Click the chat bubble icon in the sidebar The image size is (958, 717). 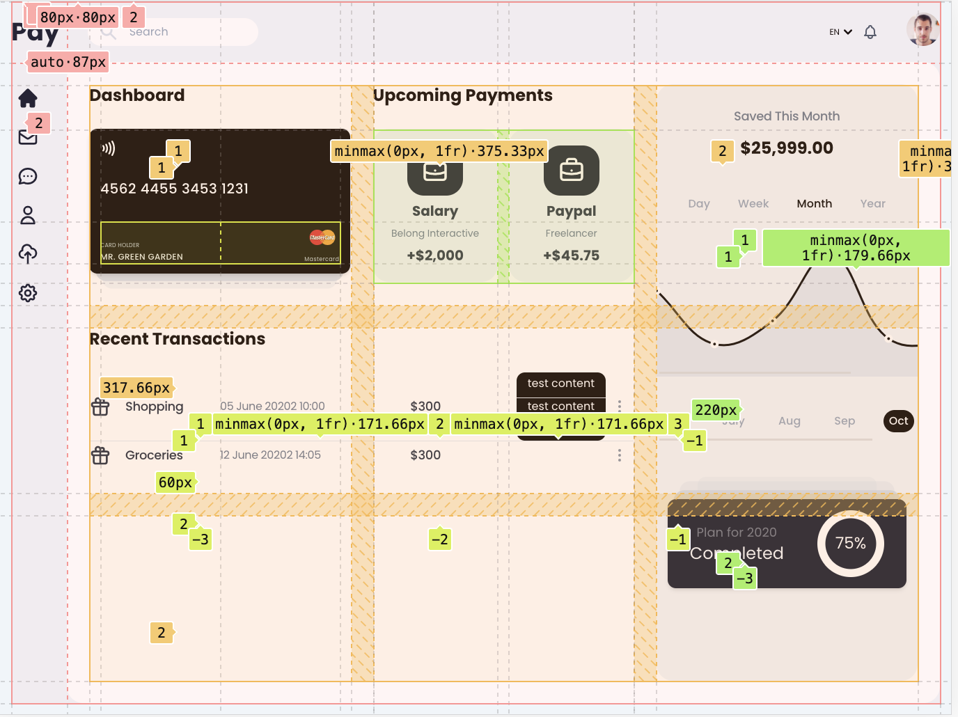click(x=28, y=176)
